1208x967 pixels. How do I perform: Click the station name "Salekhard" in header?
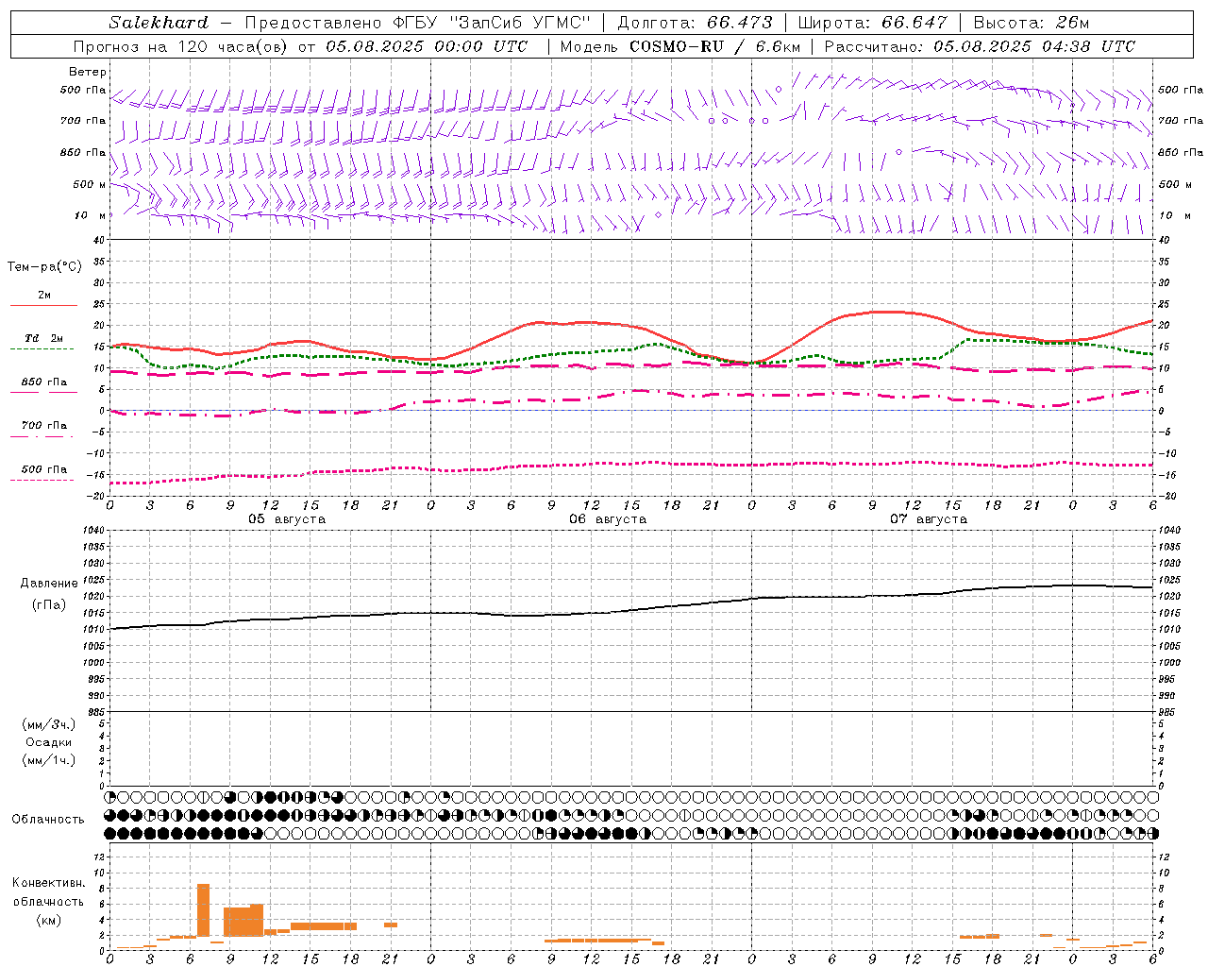pos(158,23)
